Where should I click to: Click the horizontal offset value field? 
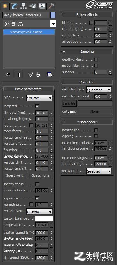[x=42, y=138]
